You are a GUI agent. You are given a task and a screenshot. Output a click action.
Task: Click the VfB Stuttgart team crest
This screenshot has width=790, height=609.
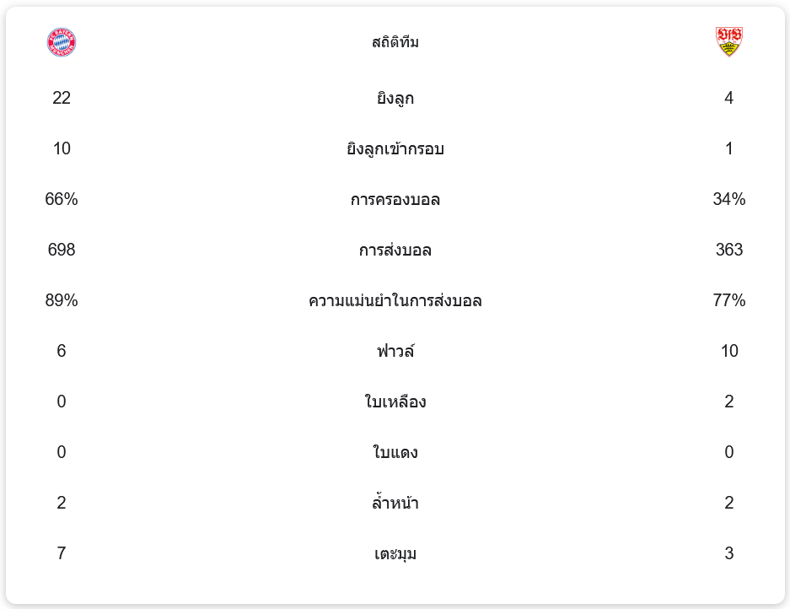(728, 41)
